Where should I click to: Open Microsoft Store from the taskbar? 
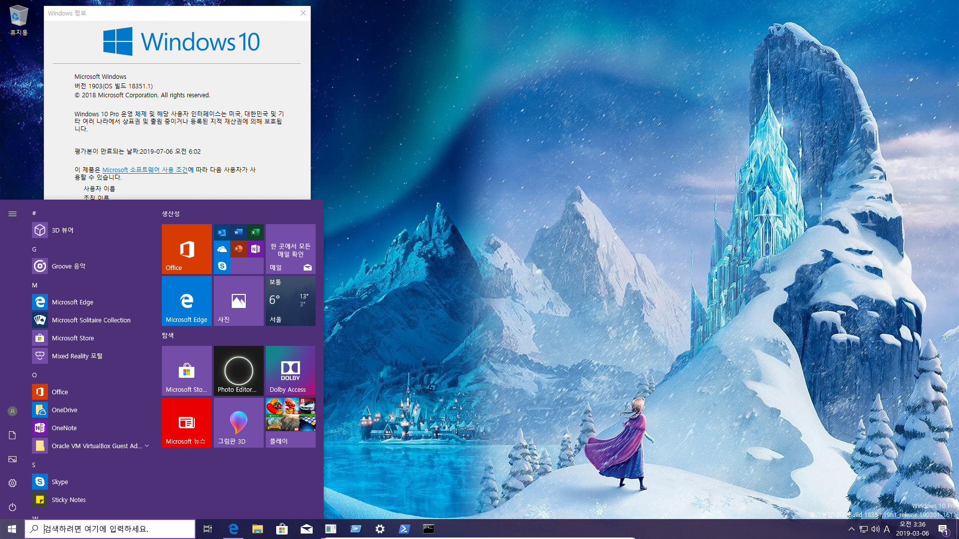click(x=282, y=529)
